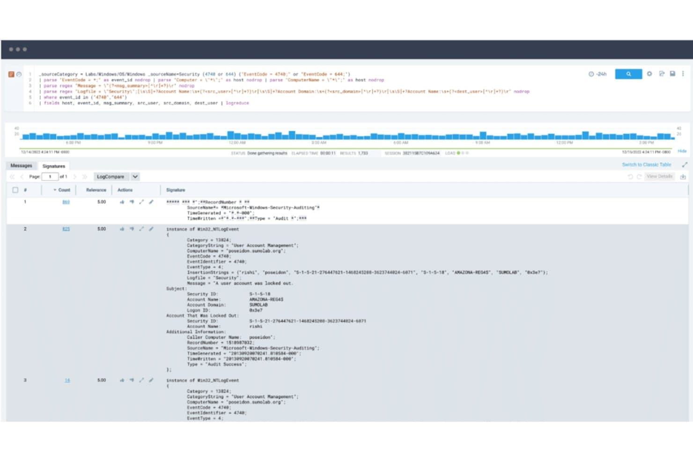Open the -24h time range selector
693x462 pixels.
(598, 74)
